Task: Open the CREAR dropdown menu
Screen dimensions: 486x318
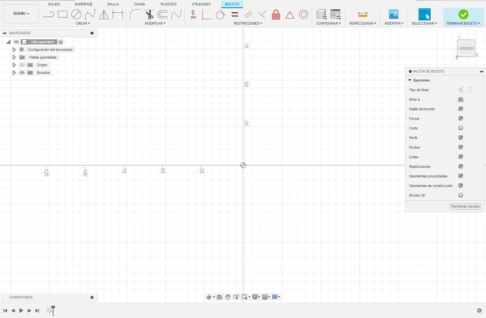Action: click(x=83, y=23)
